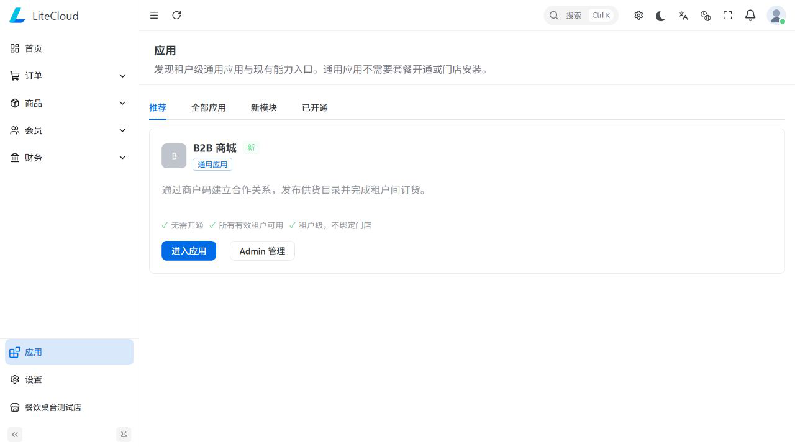Click the 商品 box icon
Screen dimensions: 795x447
[15, 103]
